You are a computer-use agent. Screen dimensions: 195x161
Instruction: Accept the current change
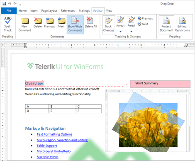(120, 22)
